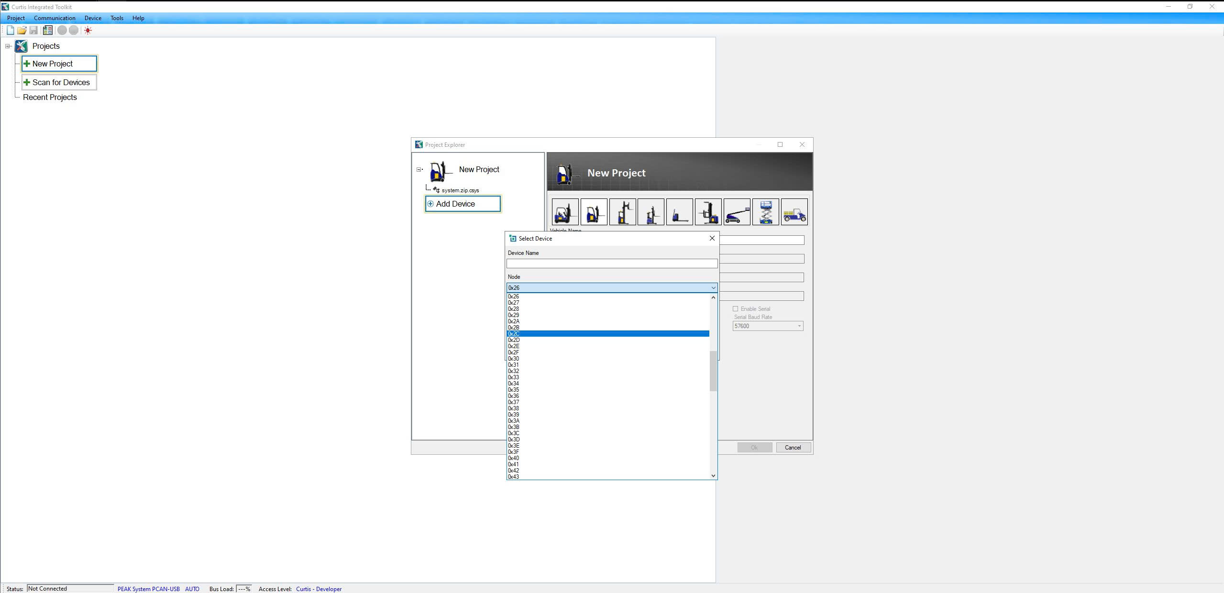Select the order picker mast truck icon
1224x593 pixels.
point(708,212)
